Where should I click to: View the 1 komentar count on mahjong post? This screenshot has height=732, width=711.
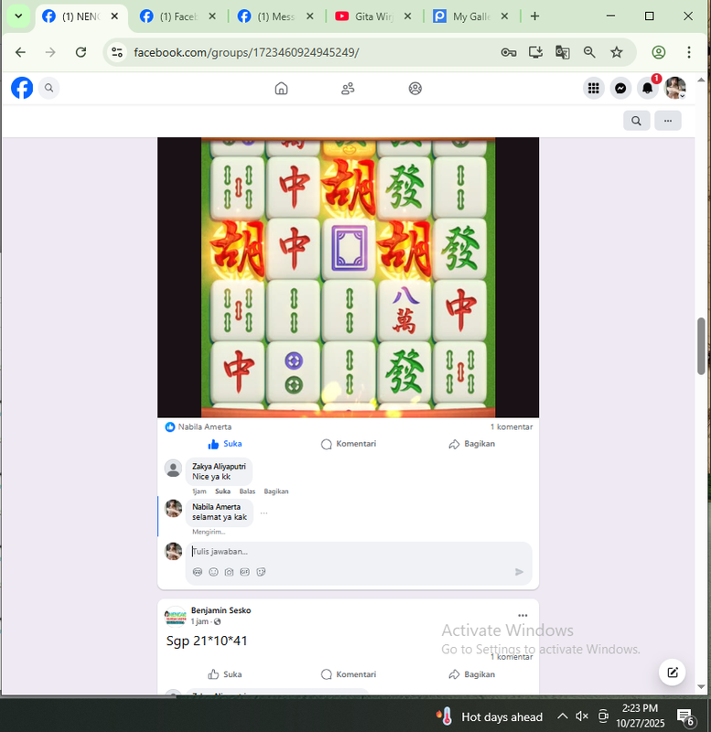pos(512,426)
